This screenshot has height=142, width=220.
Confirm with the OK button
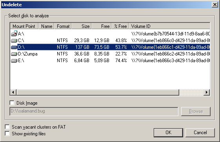pos(168,133)
